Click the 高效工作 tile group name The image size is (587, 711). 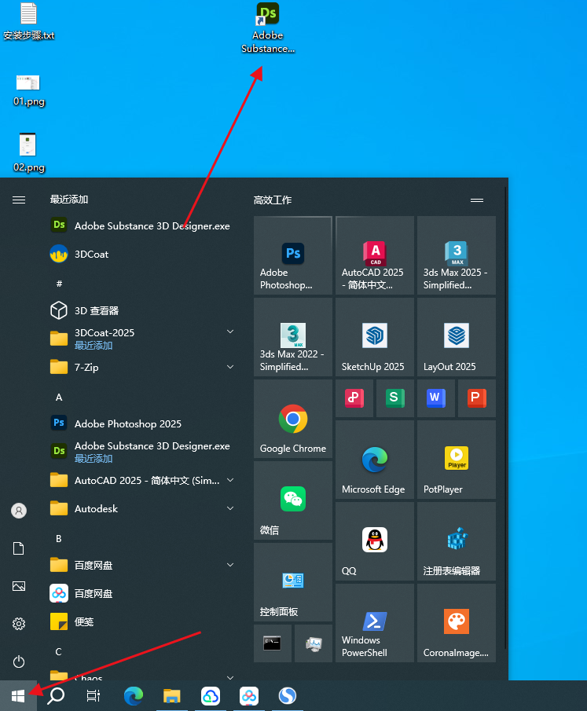pos(273,200)
